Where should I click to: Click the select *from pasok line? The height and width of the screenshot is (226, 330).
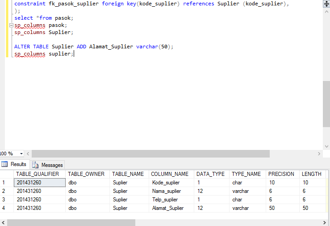click(x=44, y=18)
